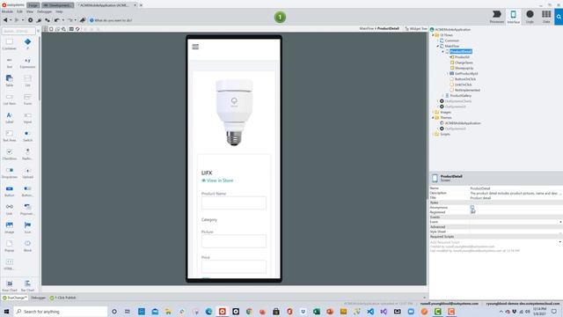This screenshot has width=563, height=317.
Task: Open the Edit menu
Action: [19, 11]
